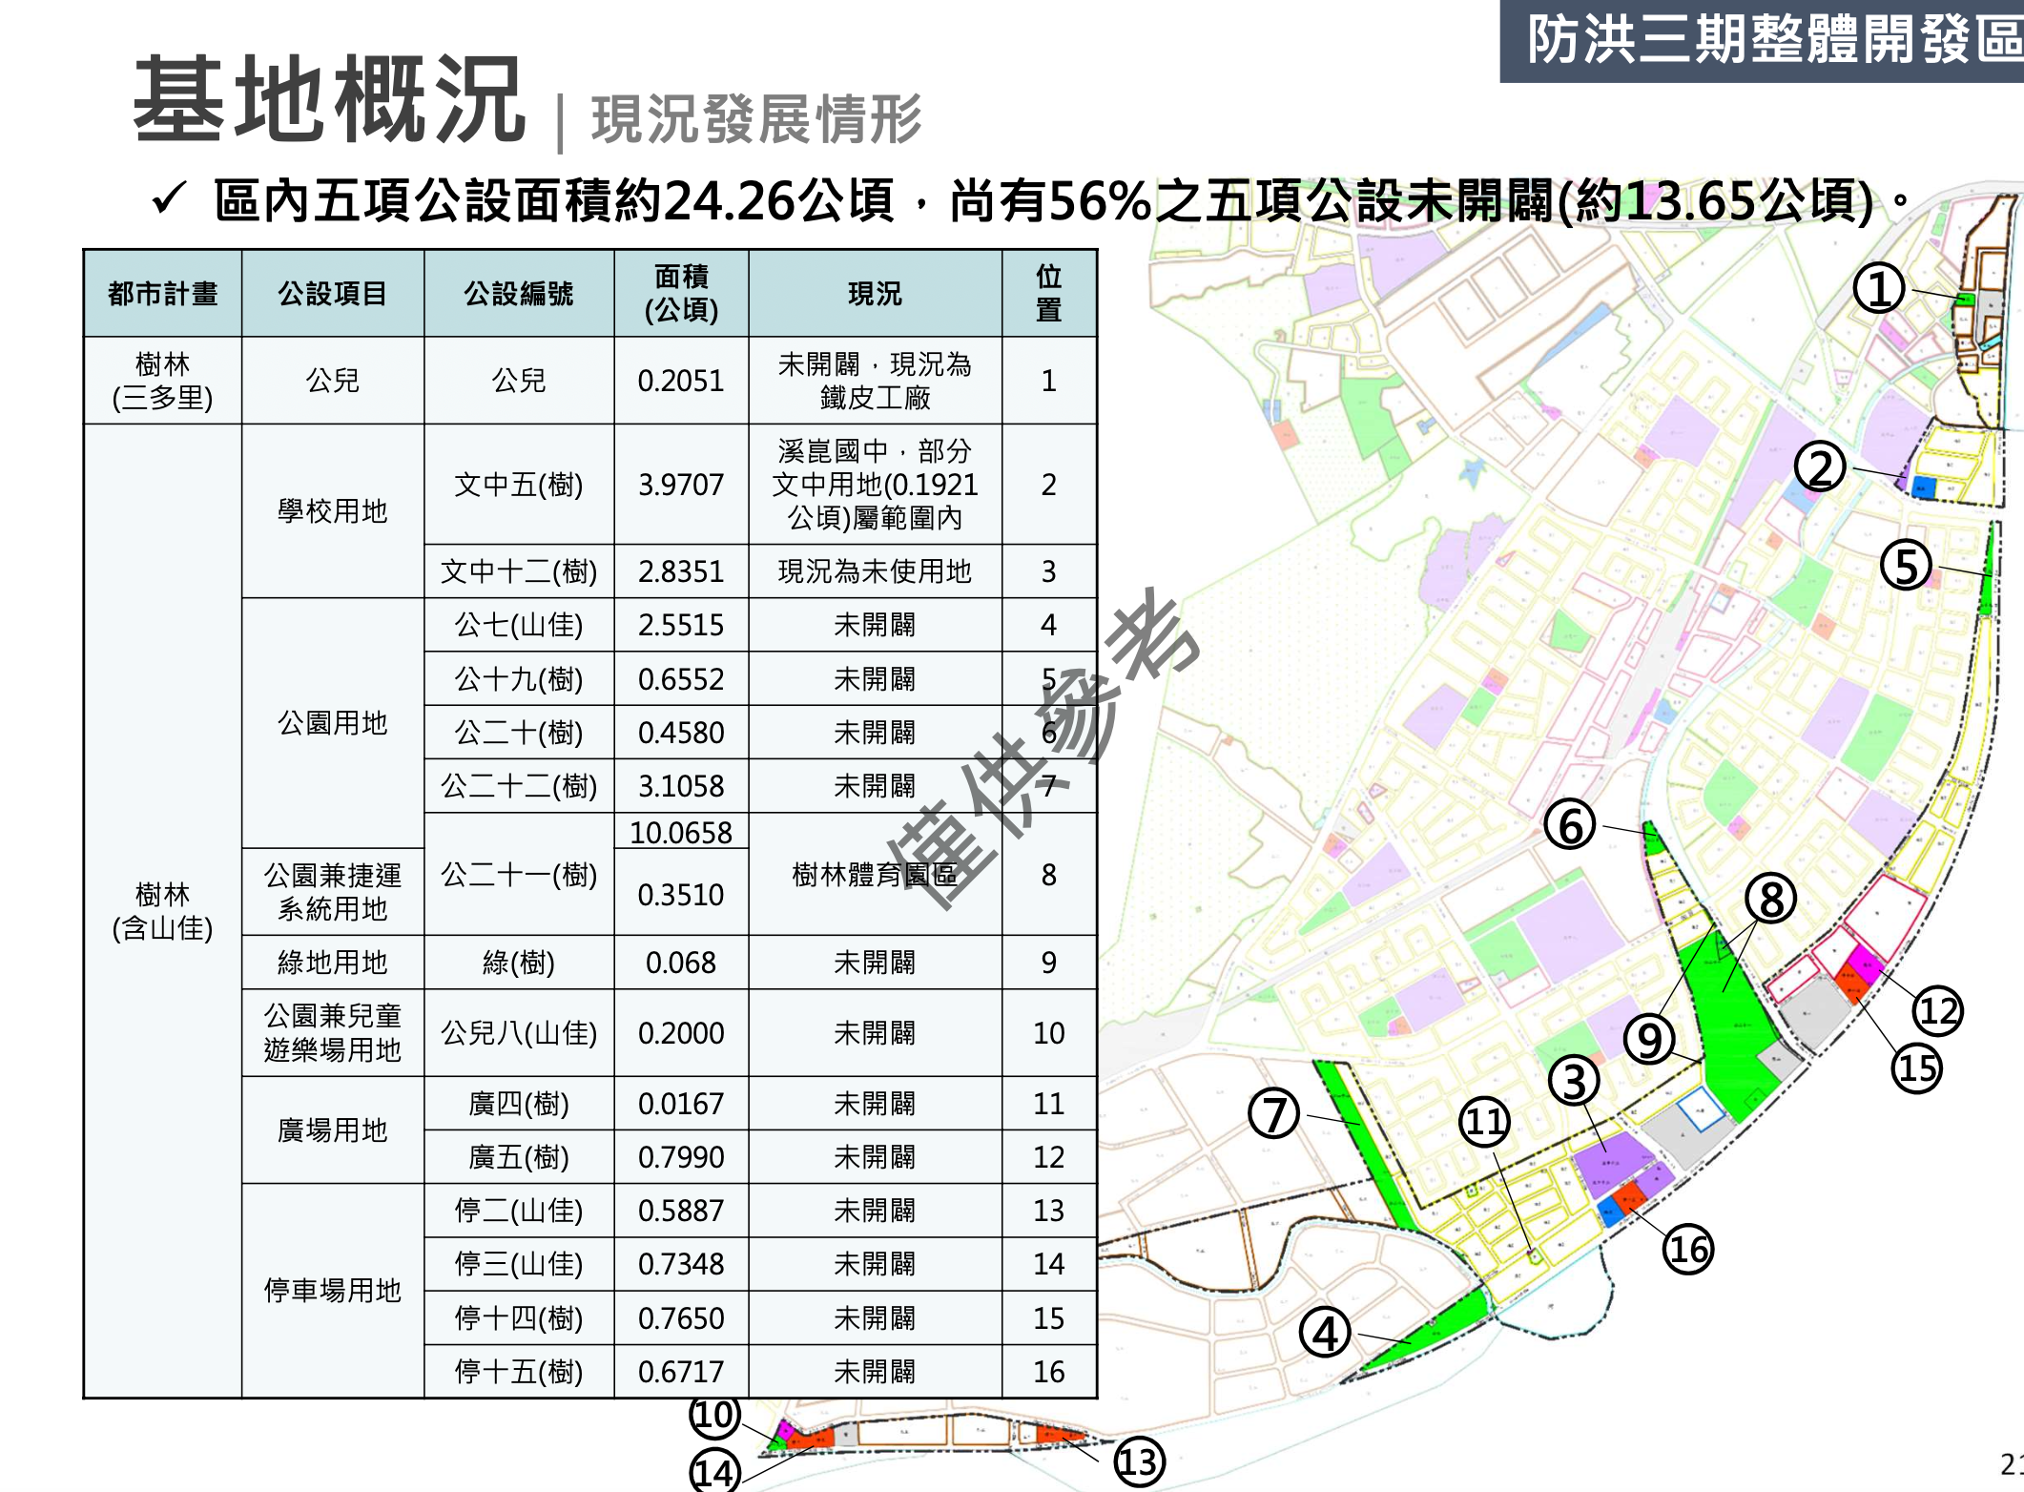Click the area value 0.068
Image resolution: width=2024 pixels, height=1492 pixels.
(681, 963)
